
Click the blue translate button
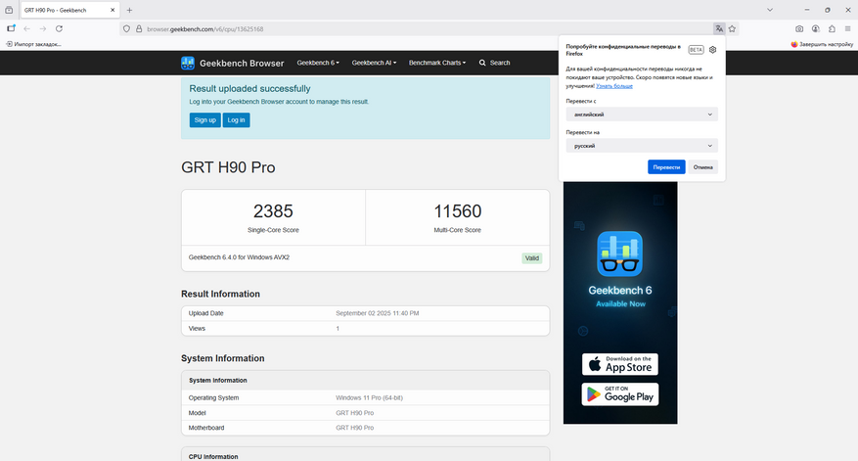click(666, 167)
